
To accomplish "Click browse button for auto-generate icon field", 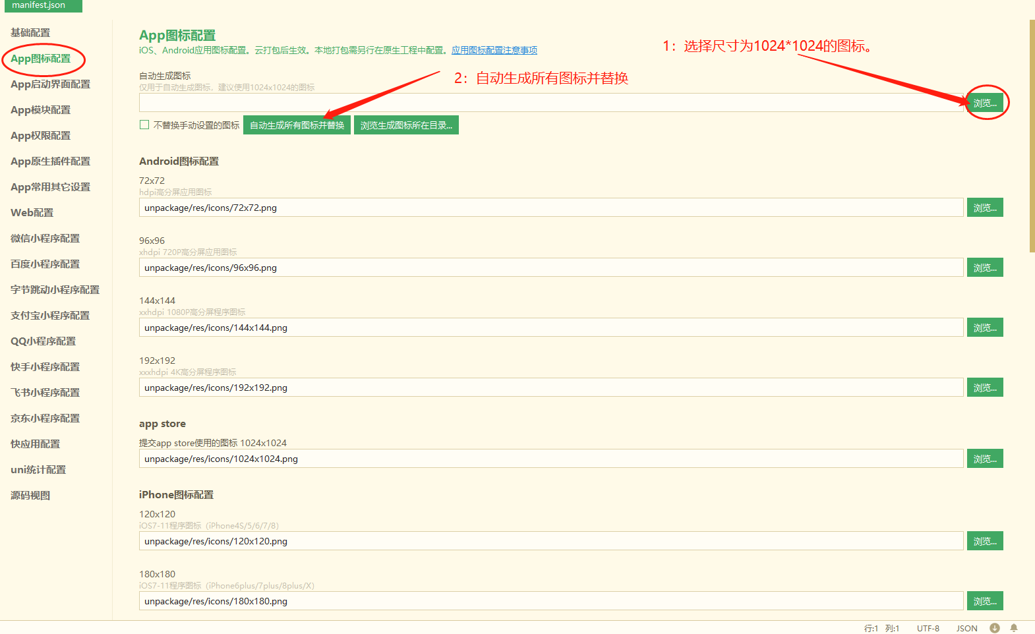I will pos(985,103).
